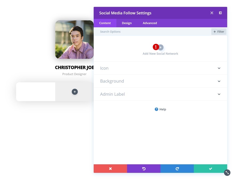Click the diagonal resize handle icon on modal
235x182 pixels.
(x=227, y=173)
